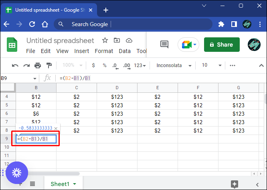Click the Move to folder icon
Viewport: 267px width, 190px height.
[x=117, y=41]
